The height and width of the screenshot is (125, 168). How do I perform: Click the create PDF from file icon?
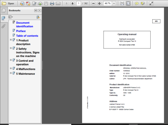[x=22, y=3]
